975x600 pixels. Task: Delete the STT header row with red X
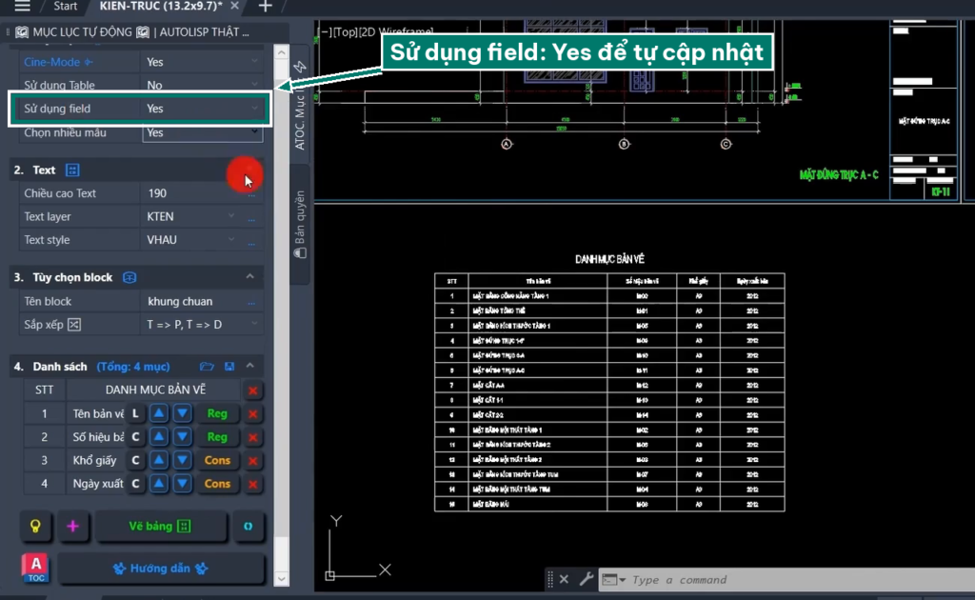pos(253,390)
